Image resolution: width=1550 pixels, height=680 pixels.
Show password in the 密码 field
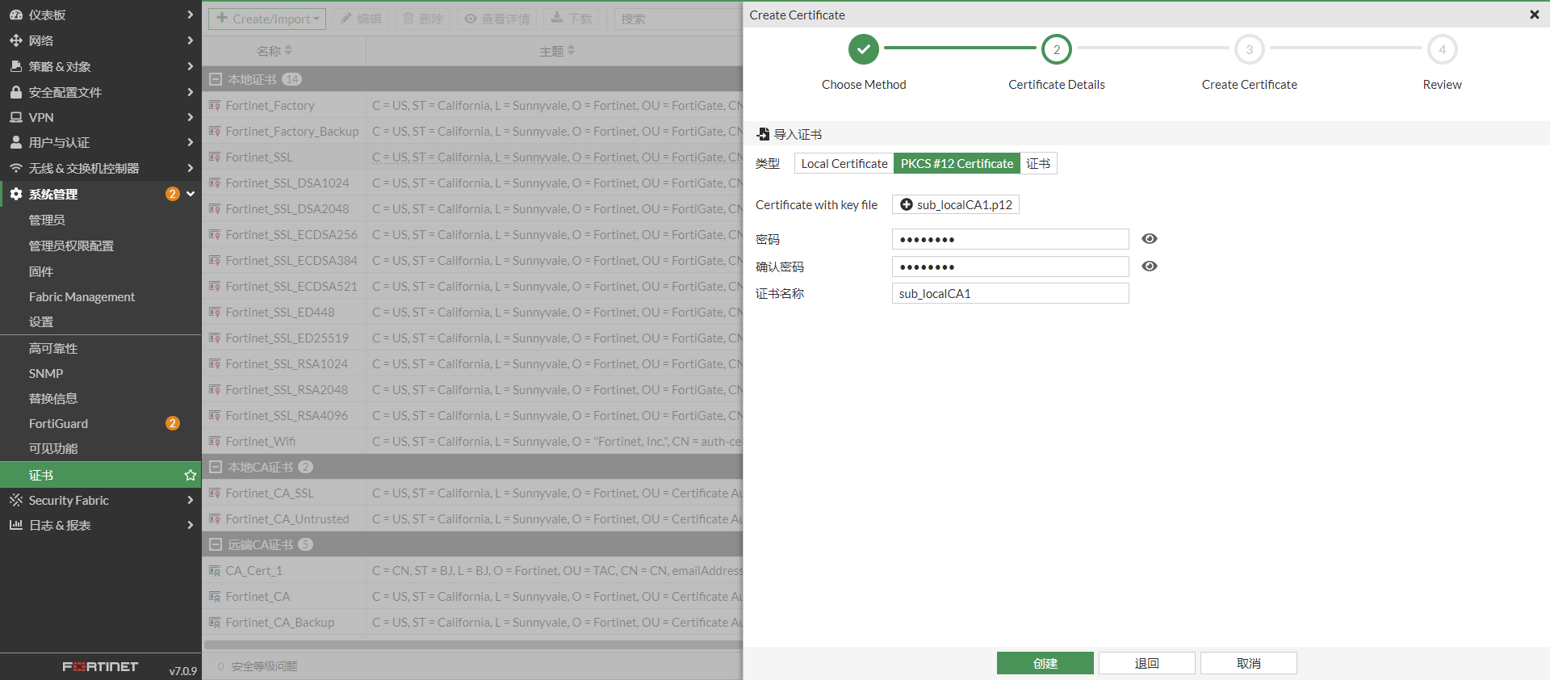[1150, 239]
